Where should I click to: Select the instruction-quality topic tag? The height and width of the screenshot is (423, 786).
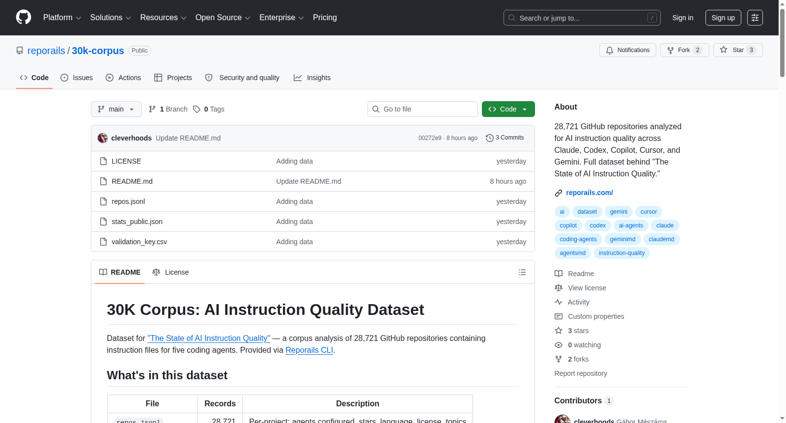621,253
